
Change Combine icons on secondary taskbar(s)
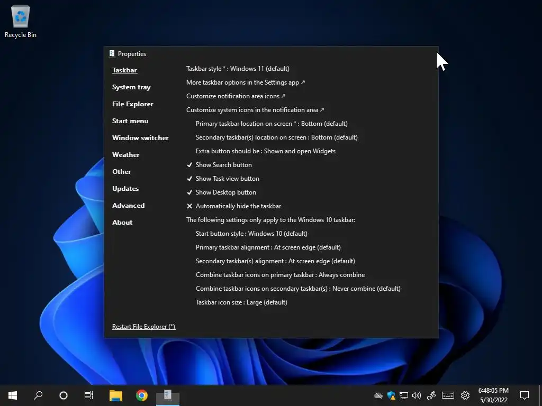298,289
